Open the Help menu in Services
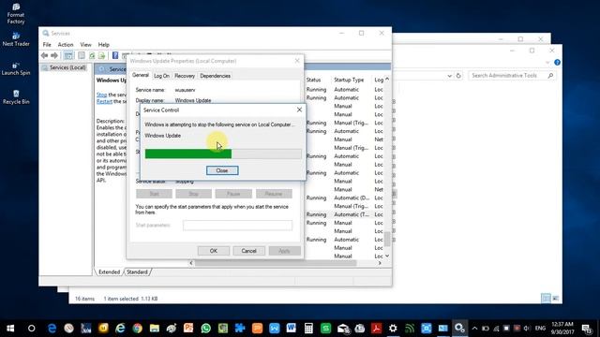 (x=104, y=45)
